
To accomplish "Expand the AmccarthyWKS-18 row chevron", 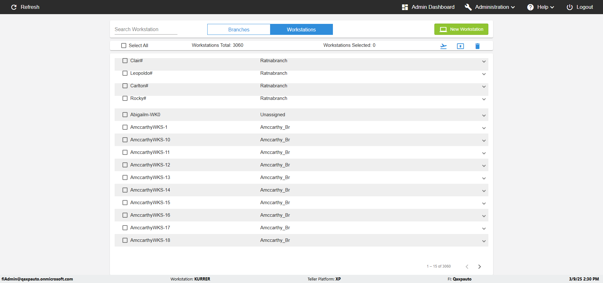I will (484, 241).
